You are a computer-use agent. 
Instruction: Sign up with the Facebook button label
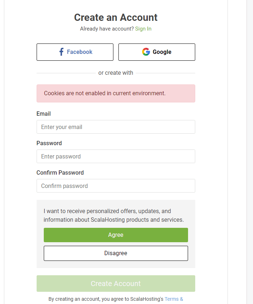79,52
